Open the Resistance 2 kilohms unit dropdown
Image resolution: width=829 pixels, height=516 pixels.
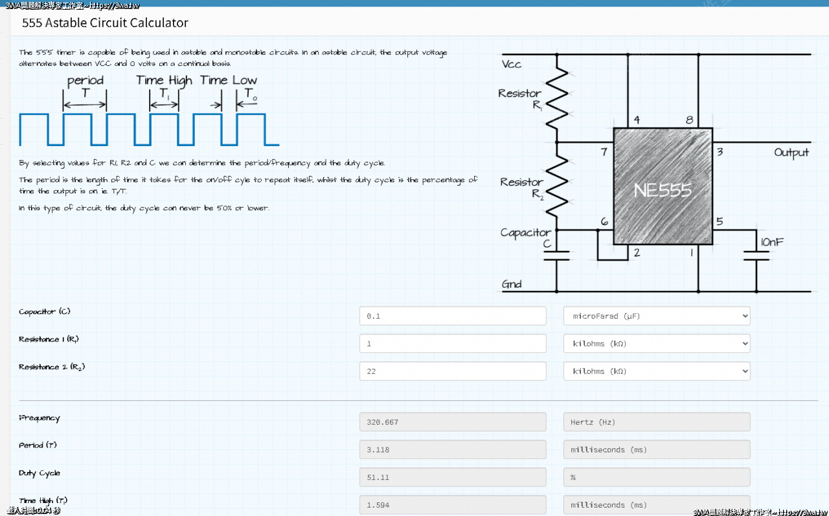656,371
